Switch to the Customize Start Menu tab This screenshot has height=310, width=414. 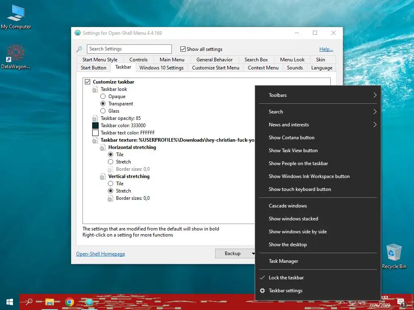[x=215, y=68]
